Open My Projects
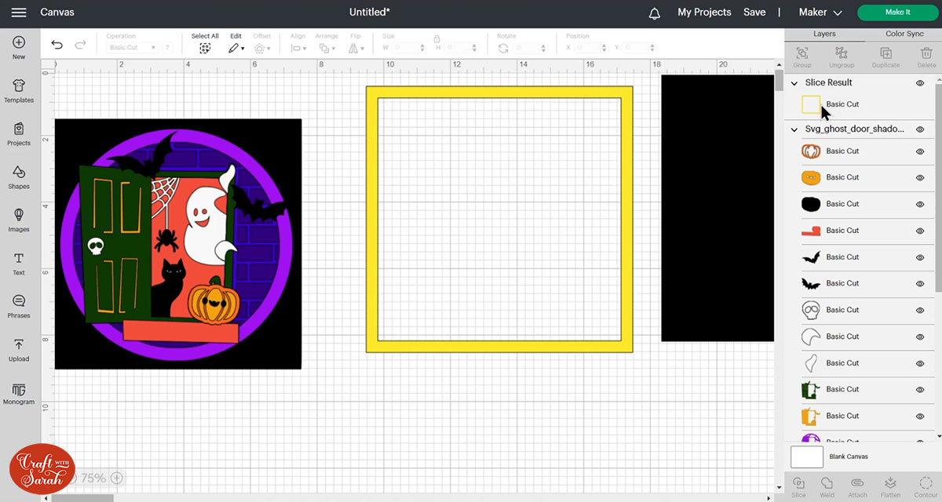This screenshot has width=942, height=502. (704, 13)
